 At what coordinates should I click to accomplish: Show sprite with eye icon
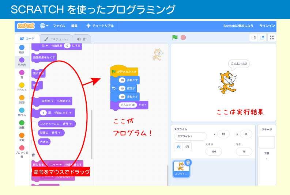(x=178, y=147)
